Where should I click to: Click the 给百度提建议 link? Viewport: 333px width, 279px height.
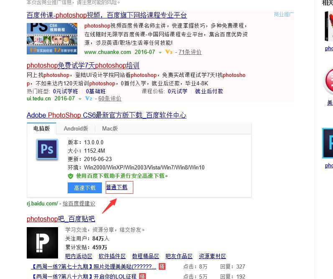tap(79, 204)
